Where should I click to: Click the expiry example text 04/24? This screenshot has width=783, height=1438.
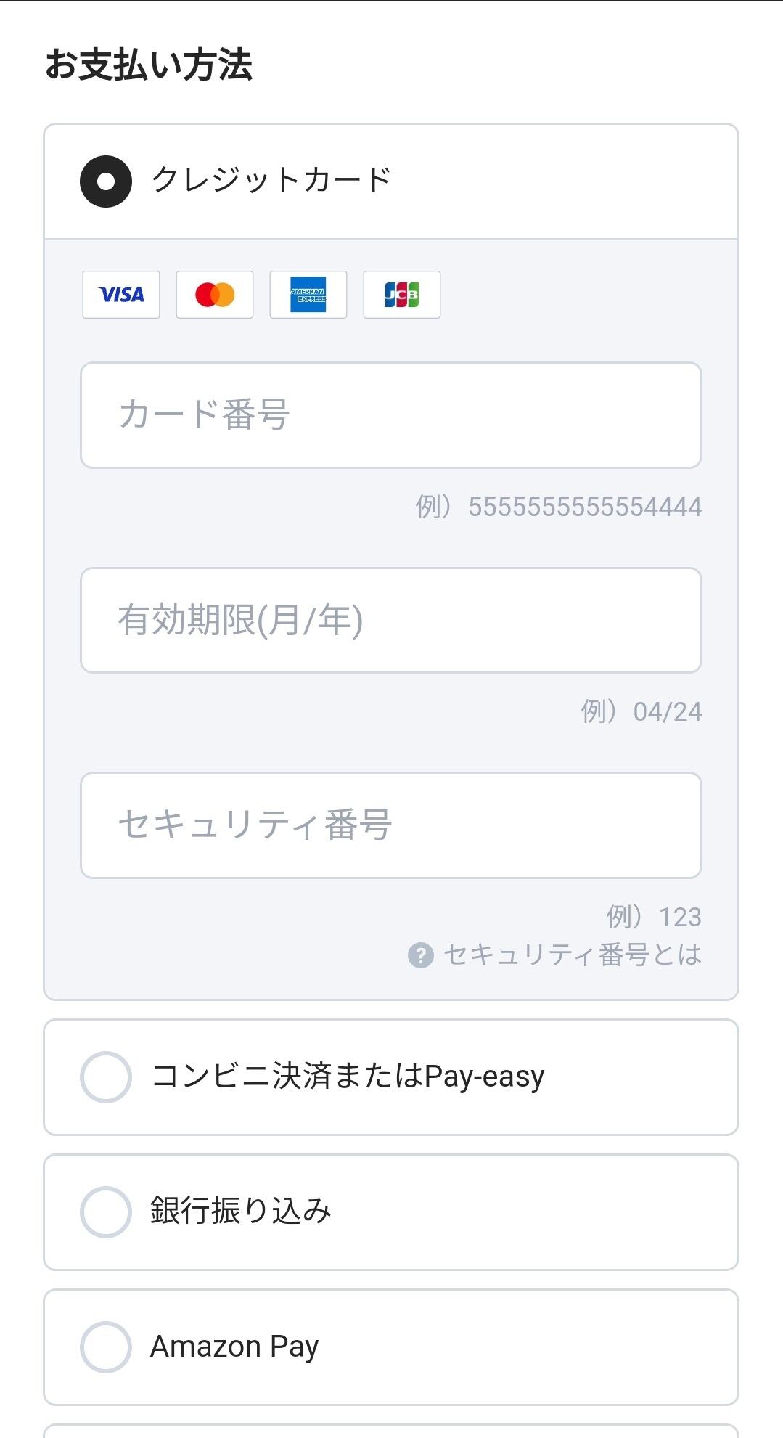click(x=668, y=712)
